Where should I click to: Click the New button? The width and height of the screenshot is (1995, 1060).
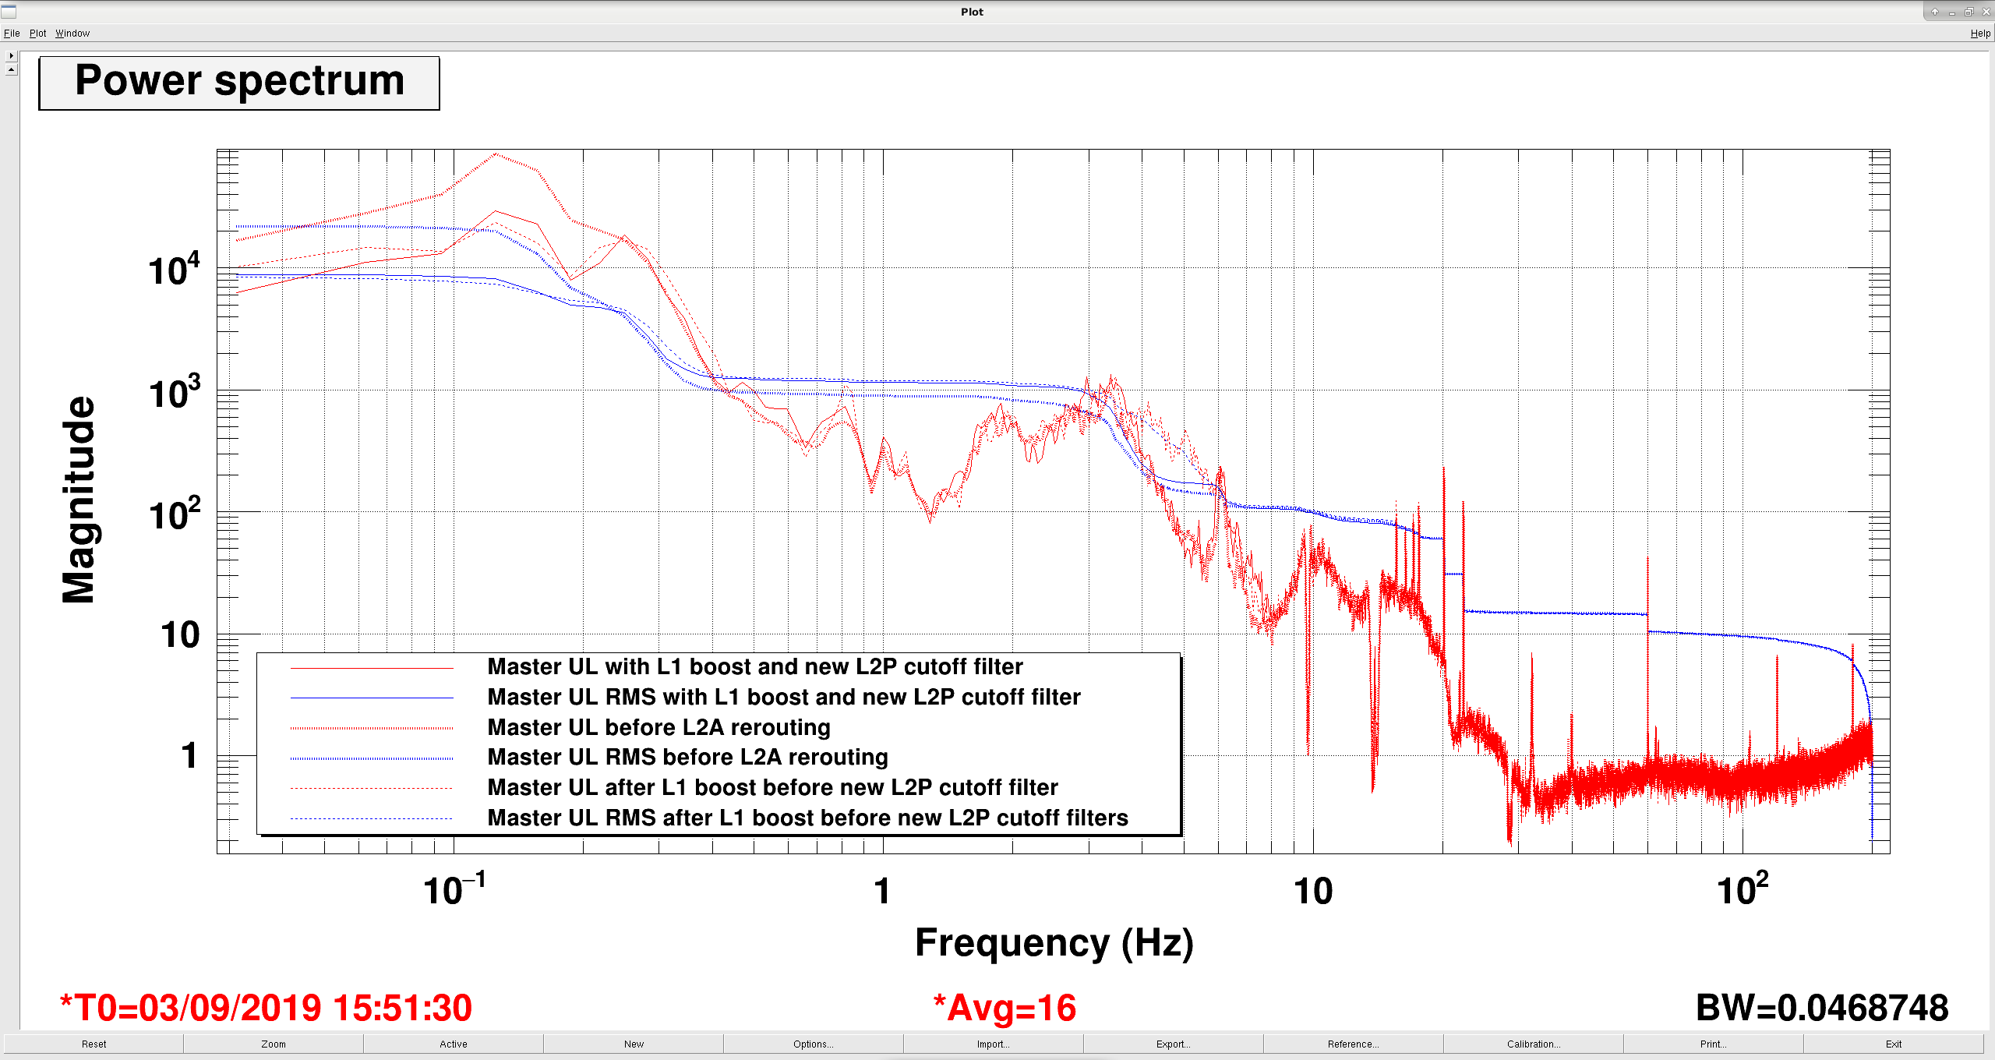[634, 1044]
